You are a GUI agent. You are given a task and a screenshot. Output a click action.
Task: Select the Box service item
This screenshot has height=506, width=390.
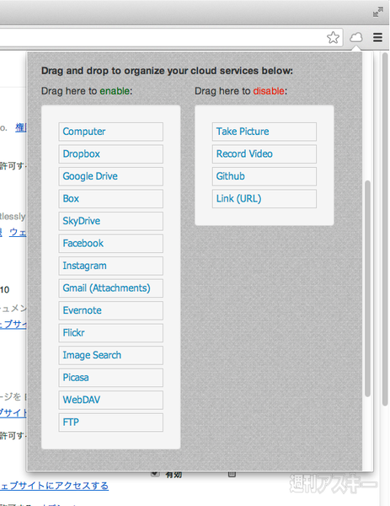click(111, 199)
